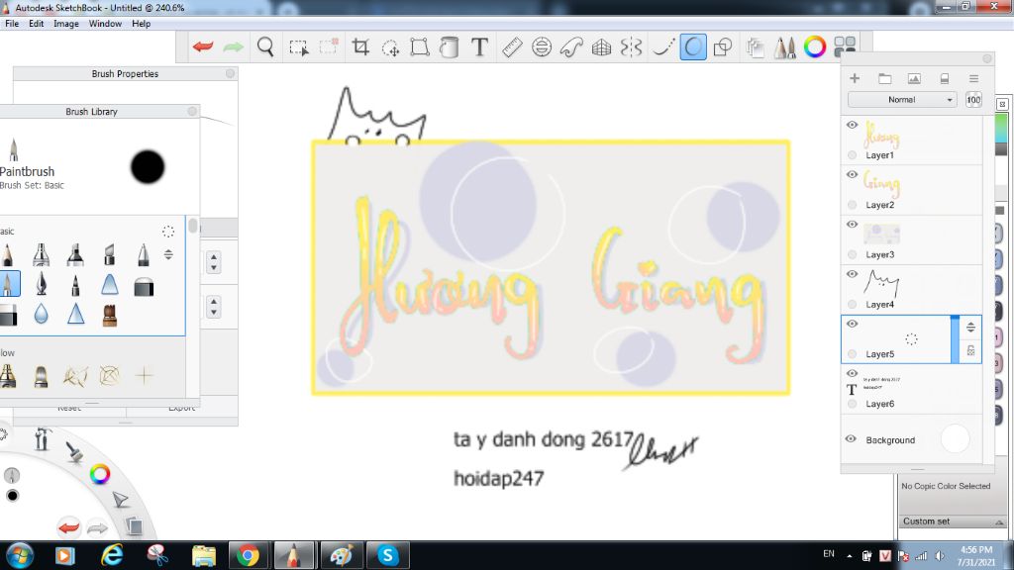Click the Reset button in Brush Properties
Image resolution: width=1014 pixels, height=570 pixels.
click(x=69, y=409)
